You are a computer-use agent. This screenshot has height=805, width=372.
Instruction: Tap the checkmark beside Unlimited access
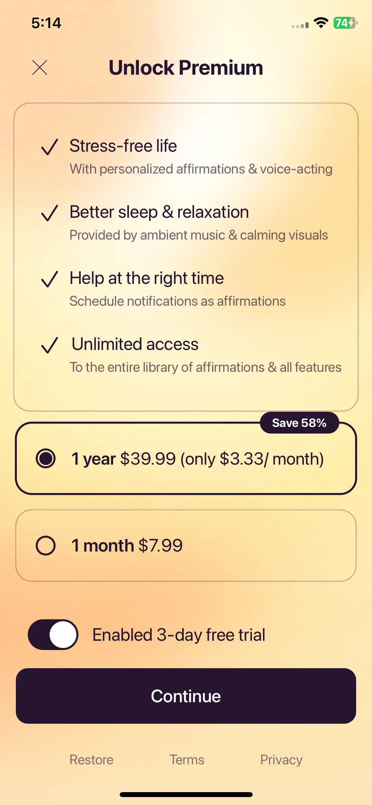pos(50,345)
